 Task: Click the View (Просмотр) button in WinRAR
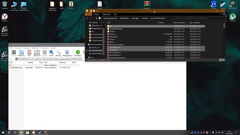[37, 53]
